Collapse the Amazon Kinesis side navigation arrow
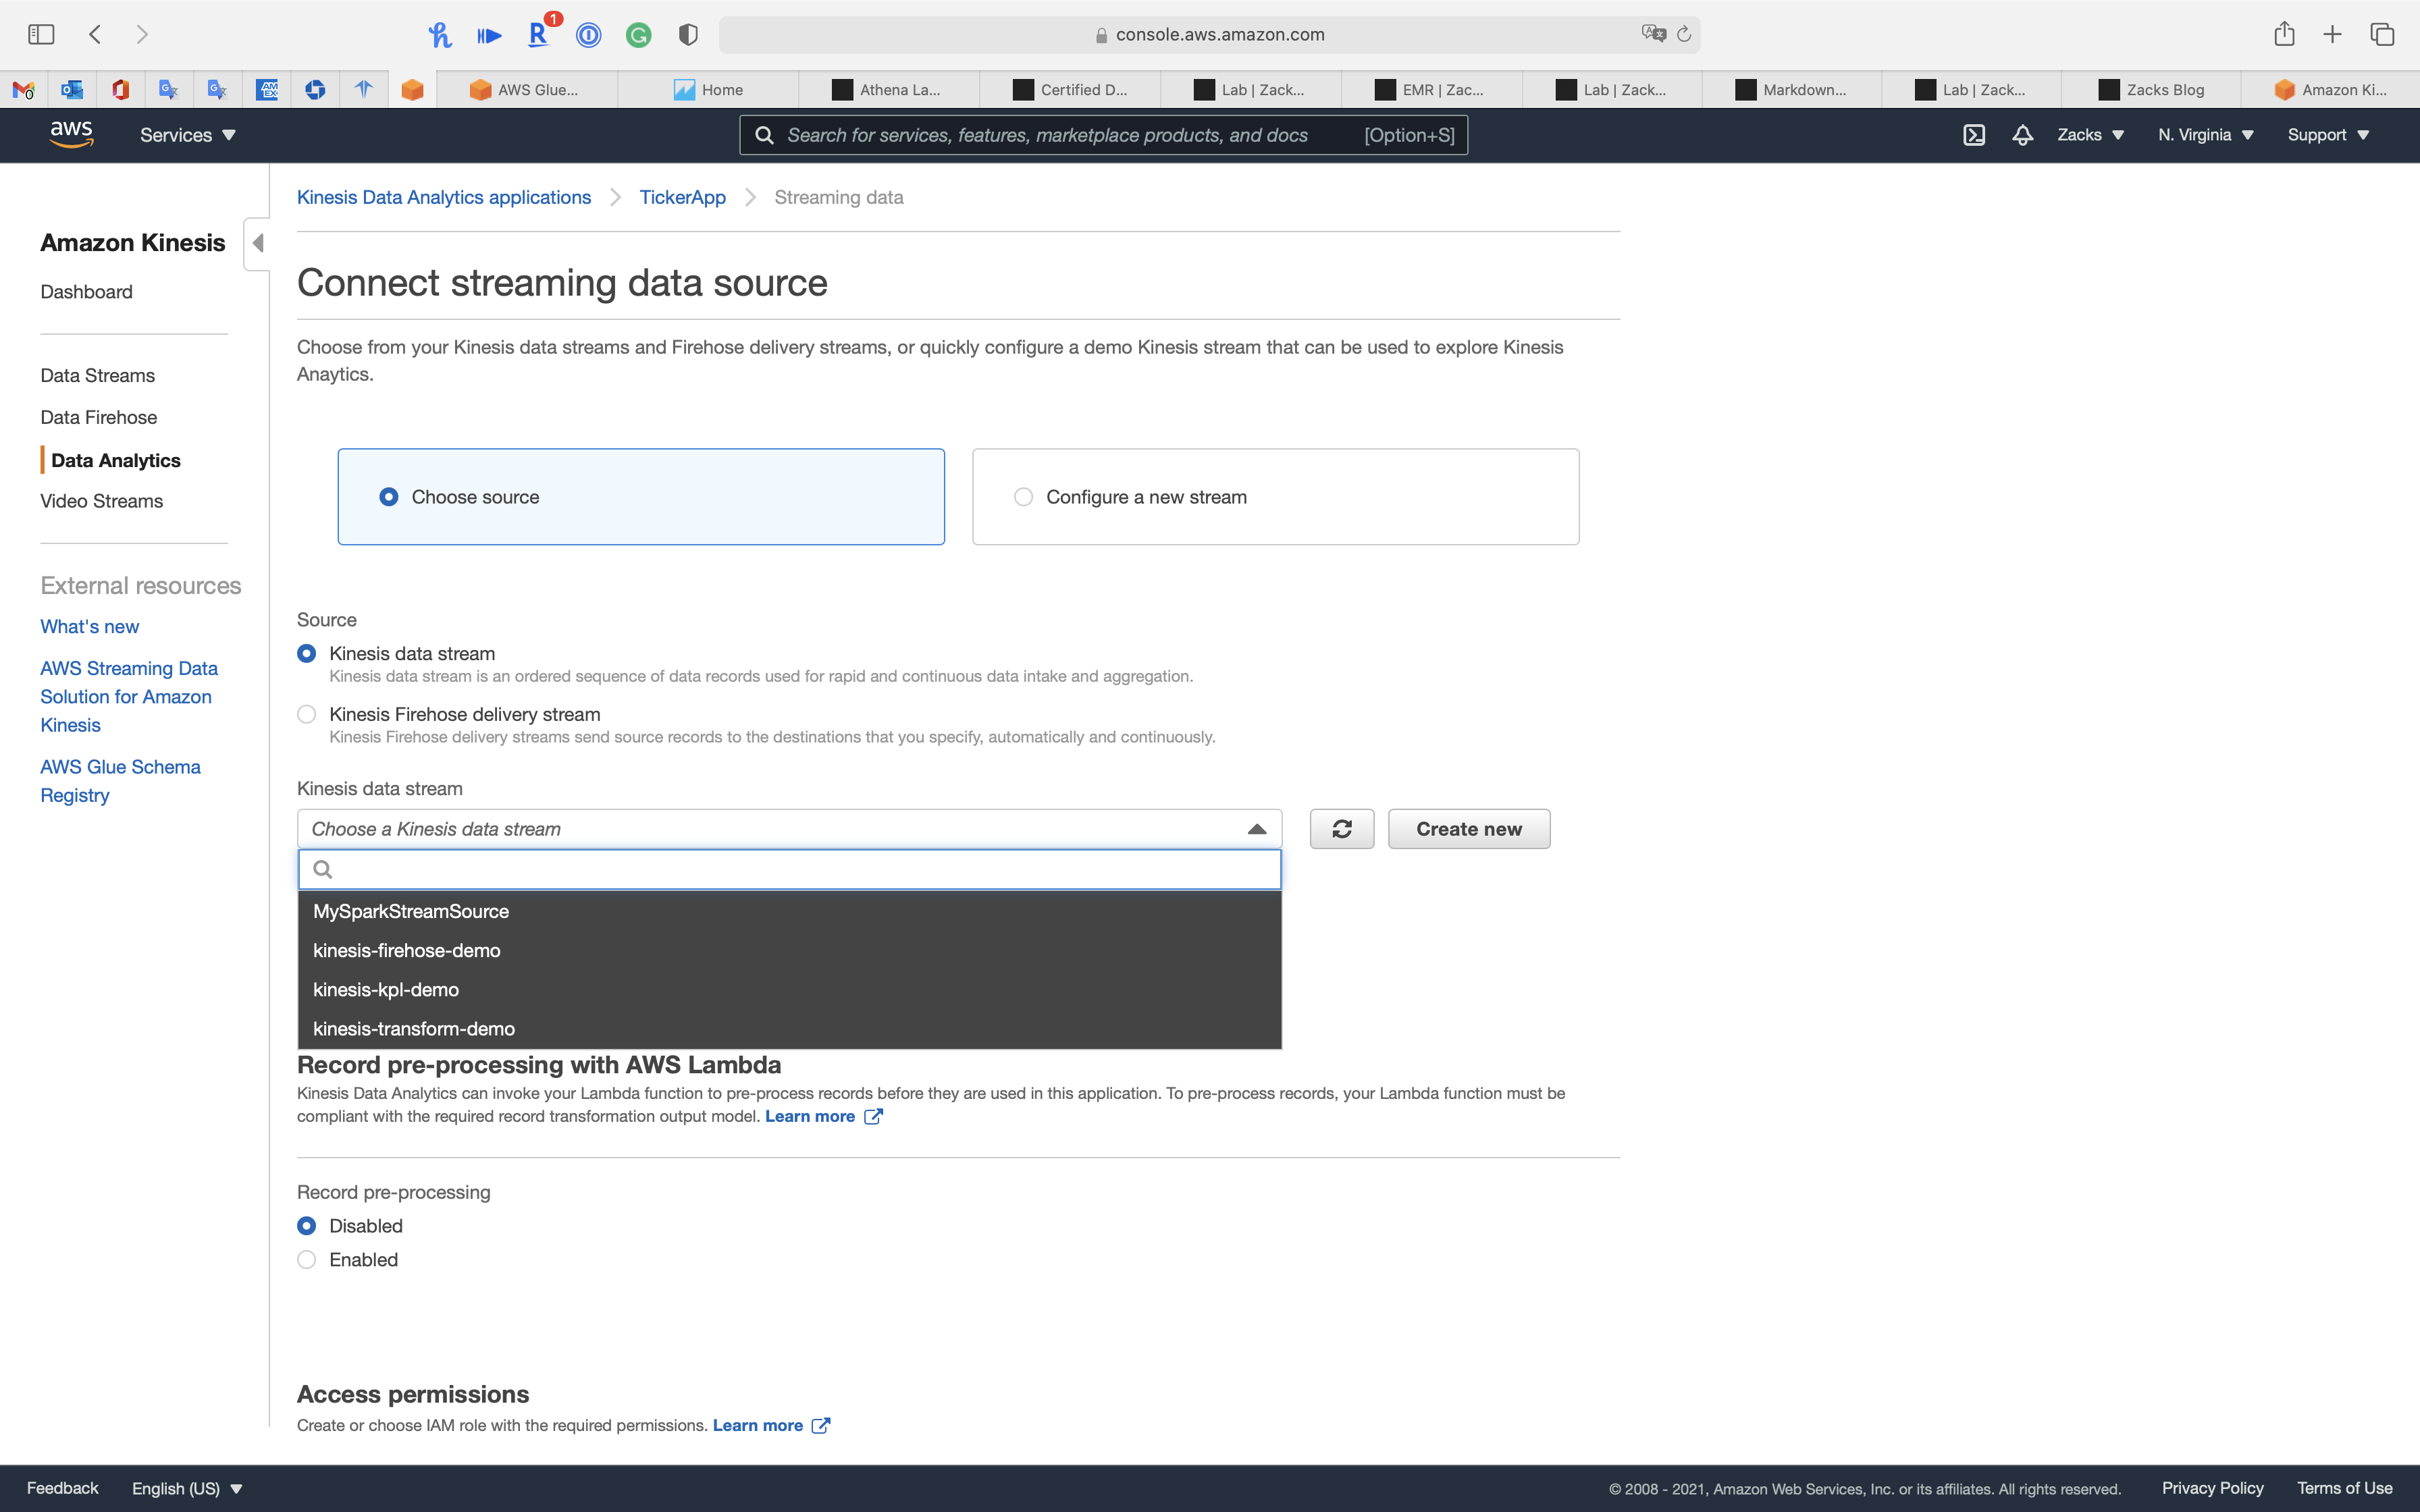The image size is (2420, 1512). [x=258, y=243]
